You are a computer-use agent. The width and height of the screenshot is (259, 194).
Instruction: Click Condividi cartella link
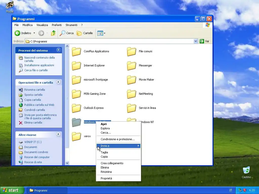tap(34, 110)
